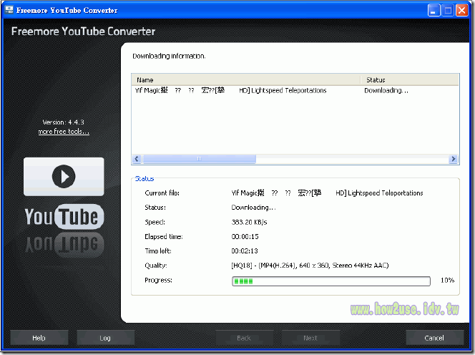Open the "more free tools..." link

(64, 132)
